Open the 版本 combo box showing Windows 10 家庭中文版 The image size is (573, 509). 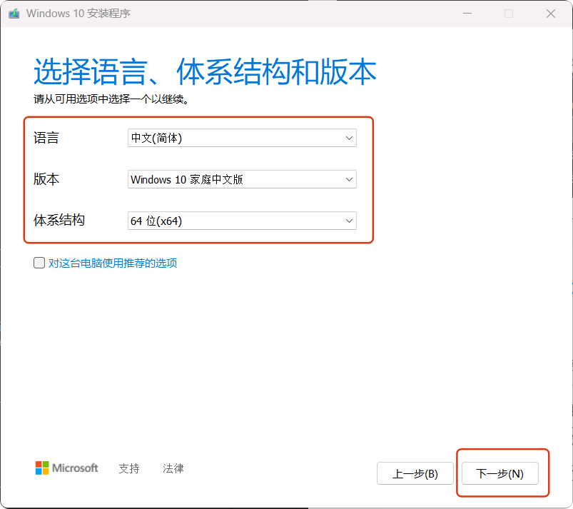[241, 180]
